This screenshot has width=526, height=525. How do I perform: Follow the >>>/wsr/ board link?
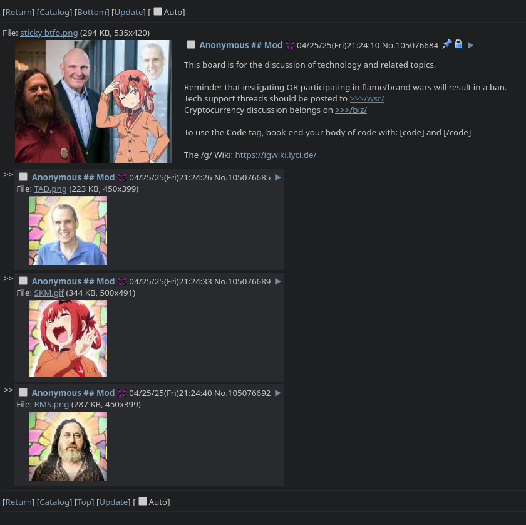click(x=367, y=99)
